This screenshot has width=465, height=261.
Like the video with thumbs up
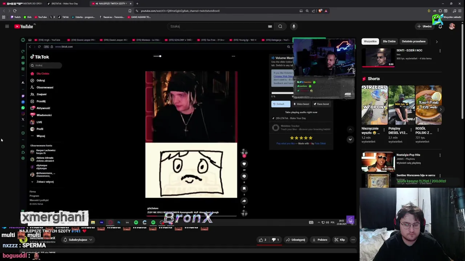point(263,240)
